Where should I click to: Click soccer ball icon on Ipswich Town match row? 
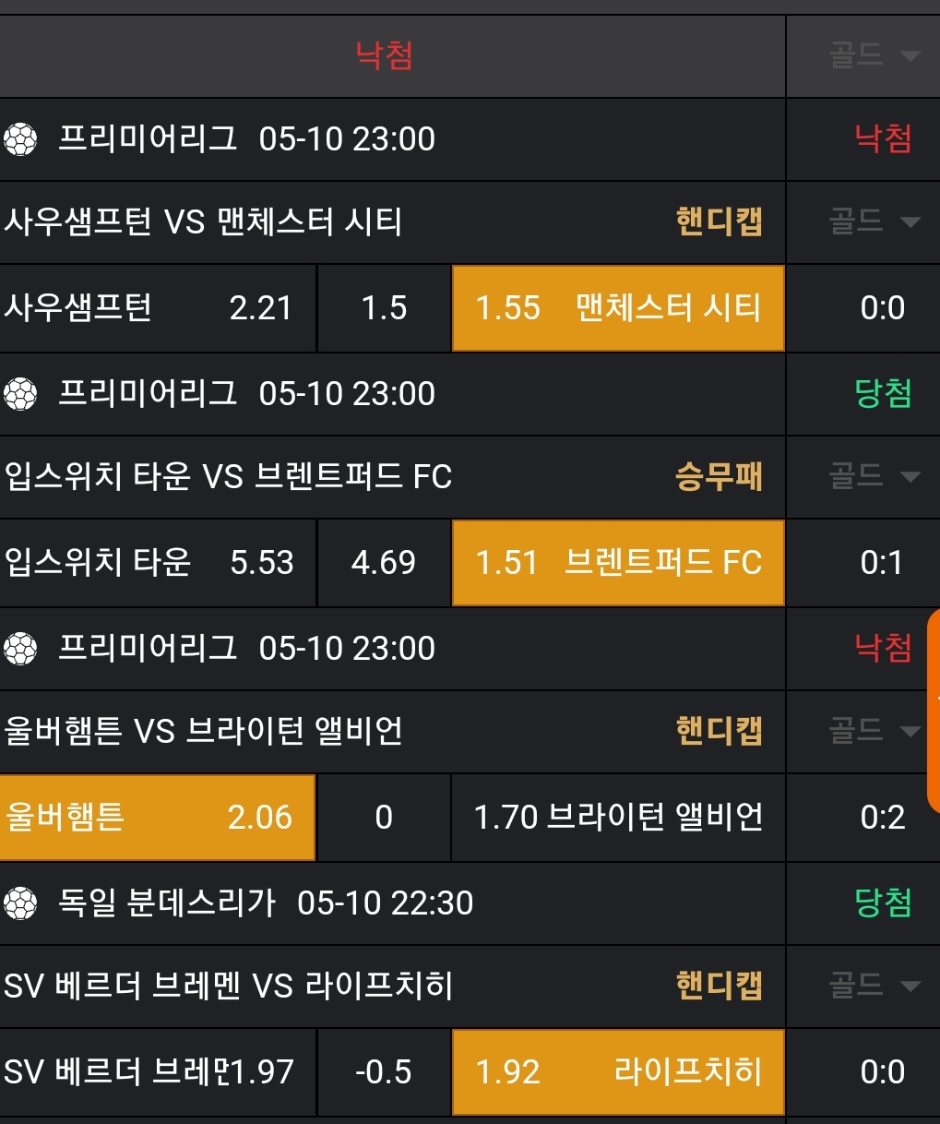click(x=20, y=394)
